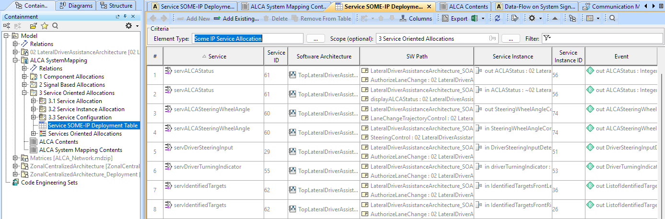This screenshot has height=219, width=665.
Task: Click the Scope optional input field
Action: coord(432,38)
